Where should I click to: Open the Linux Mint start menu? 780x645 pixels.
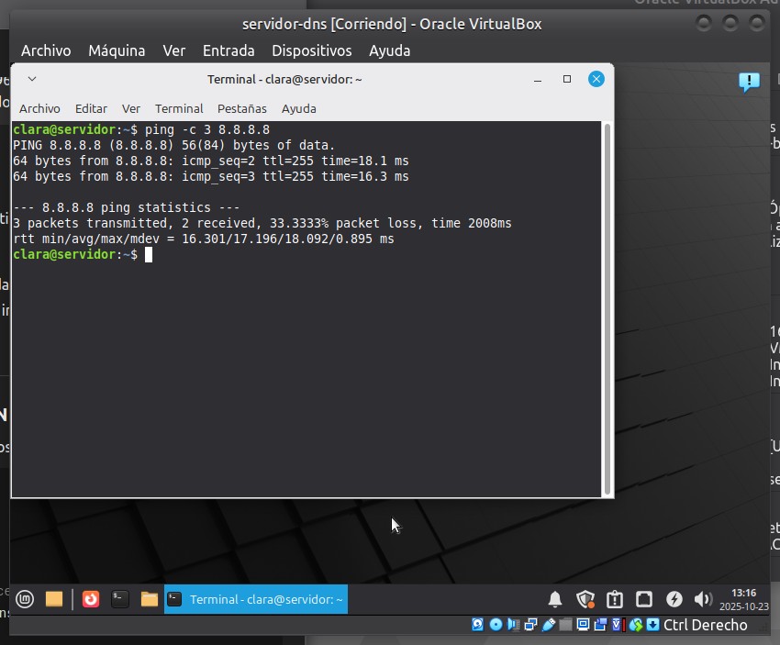pos(24,600)
